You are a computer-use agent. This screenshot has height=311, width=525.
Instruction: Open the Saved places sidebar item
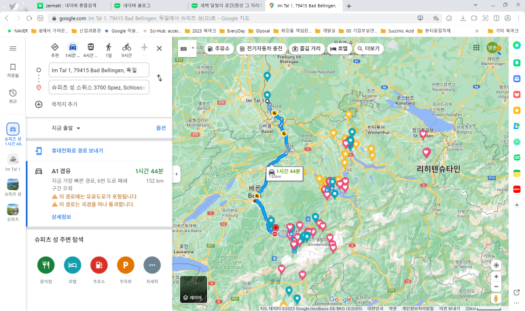click(x=13, y=71)
